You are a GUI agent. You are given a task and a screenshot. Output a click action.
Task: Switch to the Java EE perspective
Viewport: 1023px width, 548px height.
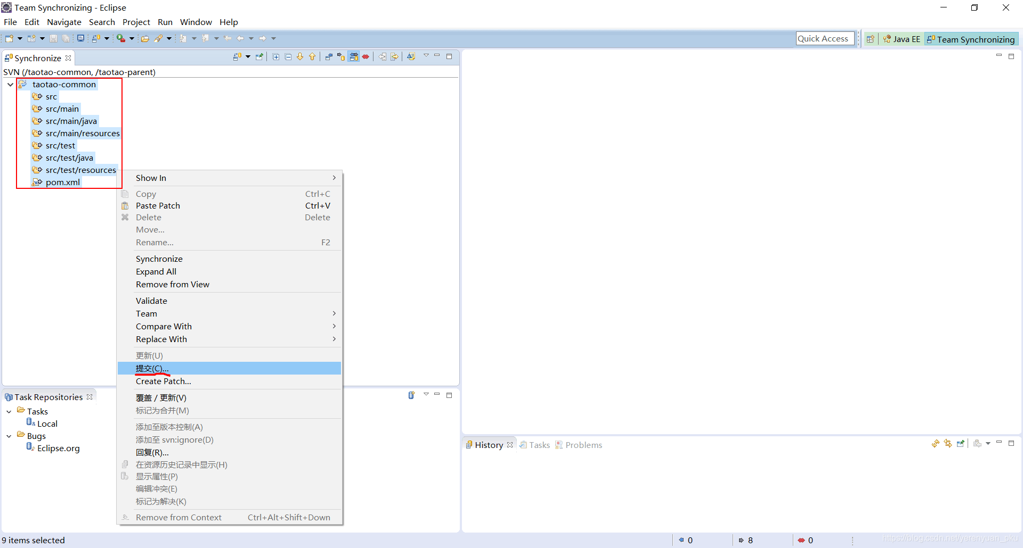[902, 39]
